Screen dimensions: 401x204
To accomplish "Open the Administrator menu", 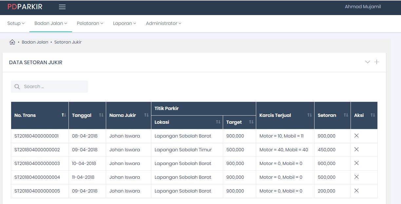I will click(163, 23).
